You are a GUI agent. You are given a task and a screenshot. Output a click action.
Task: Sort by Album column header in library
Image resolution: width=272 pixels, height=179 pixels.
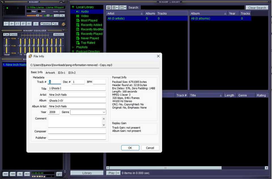click(x=209, y=14)
